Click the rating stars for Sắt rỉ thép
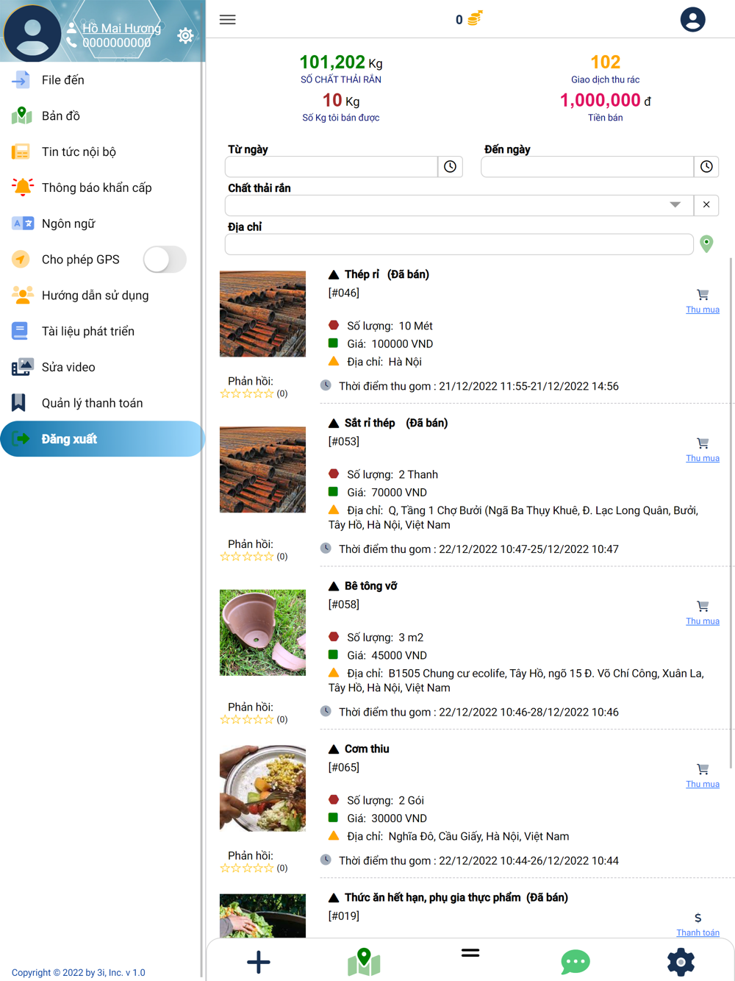The image size is (735, 981). pyautogui.click(x=247, y=557)
